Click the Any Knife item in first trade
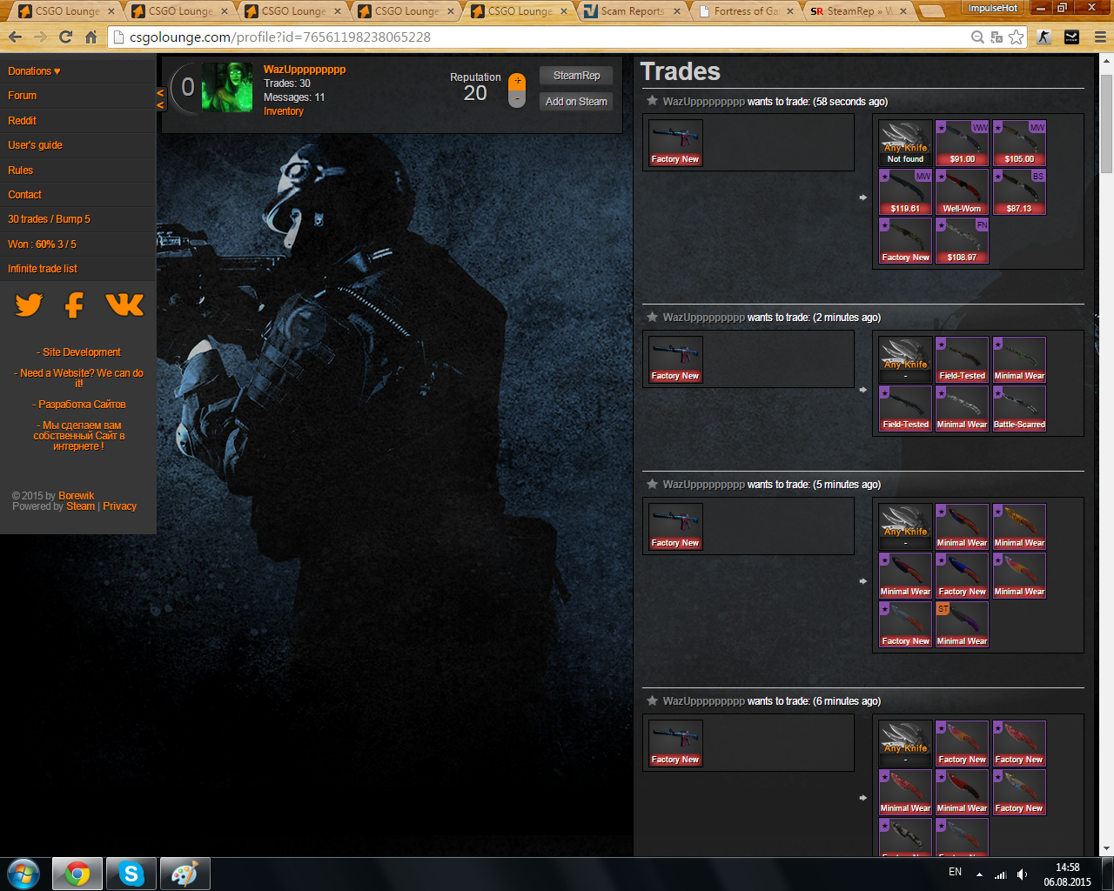This screenshot has height=891, width=1114. coord(905,143)
